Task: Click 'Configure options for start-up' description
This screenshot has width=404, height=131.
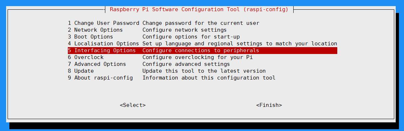Action: point(191,37)
